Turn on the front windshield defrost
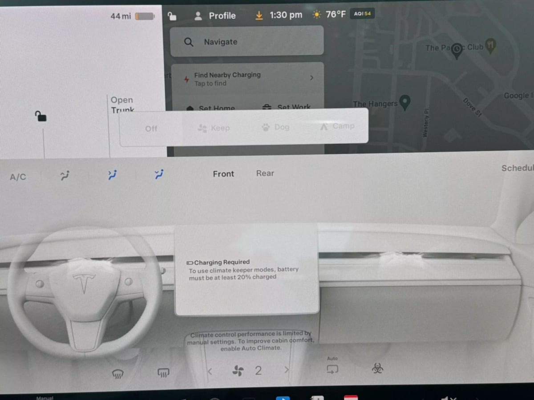Viewport: 534px width, 400px height. [117, 374]
